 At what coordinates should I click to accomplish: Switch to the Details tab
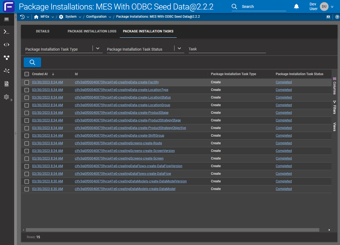[x=43, y=31]
